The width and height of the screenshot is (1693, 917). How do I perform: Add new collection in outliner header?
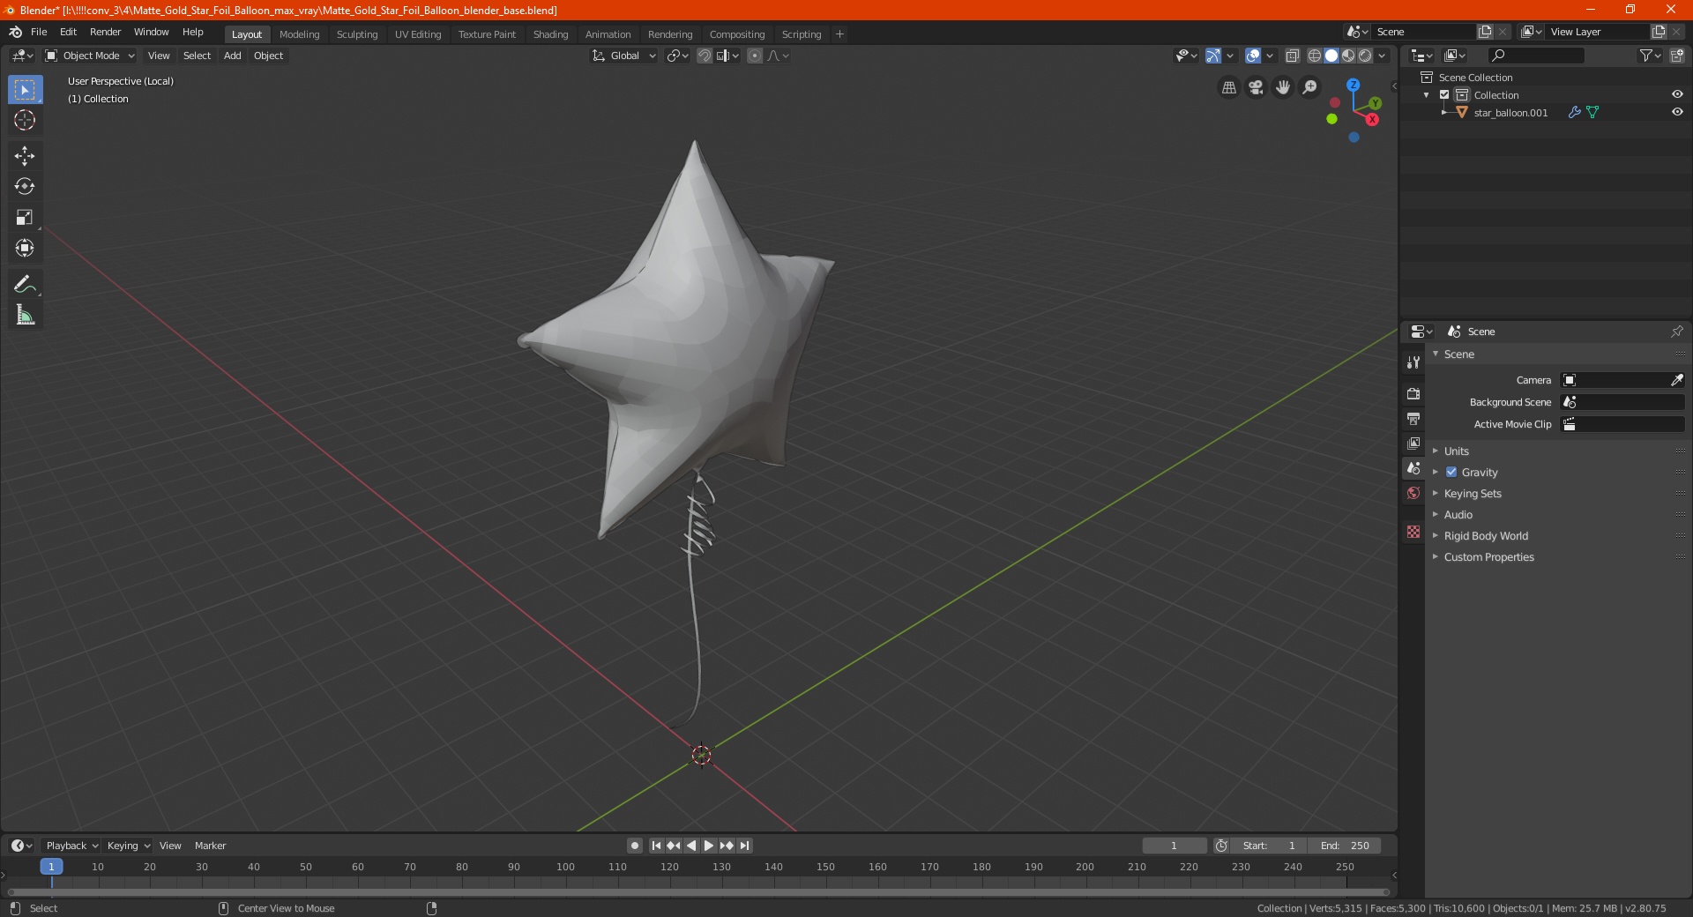tap(1677, 56)
